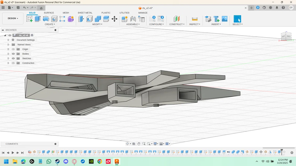Open timeline settings gear
The width and height of the screenshot is (296, 166).
pyautogui.click(x=292, y=153)
